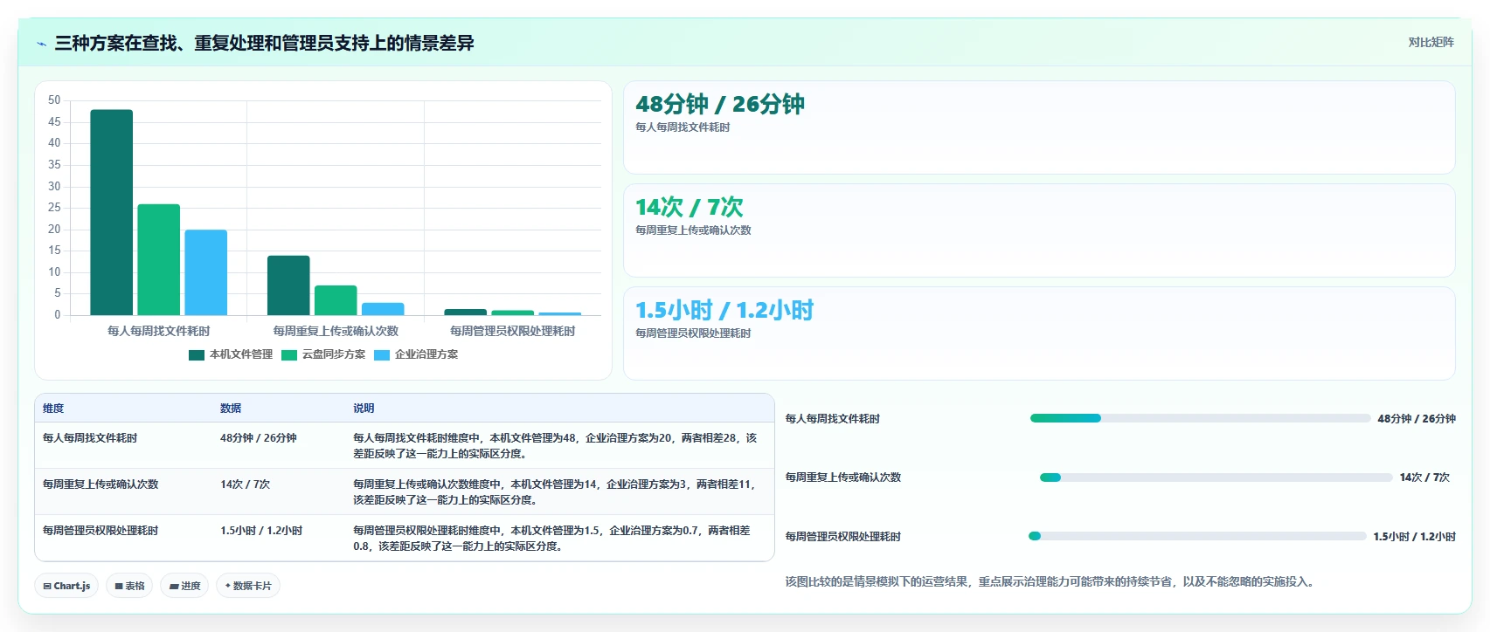Toggle the 云盘同步方案 legend entry

pos(323,354)
